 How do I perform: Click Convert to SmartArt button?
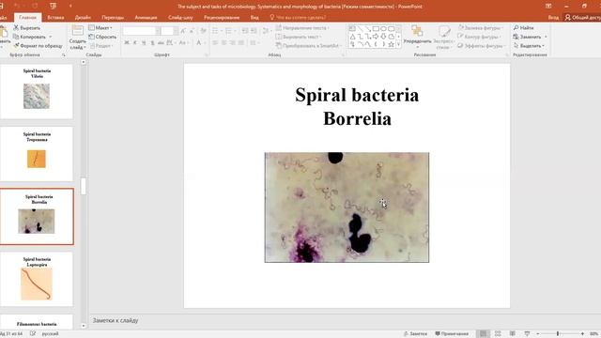point(308,46)
